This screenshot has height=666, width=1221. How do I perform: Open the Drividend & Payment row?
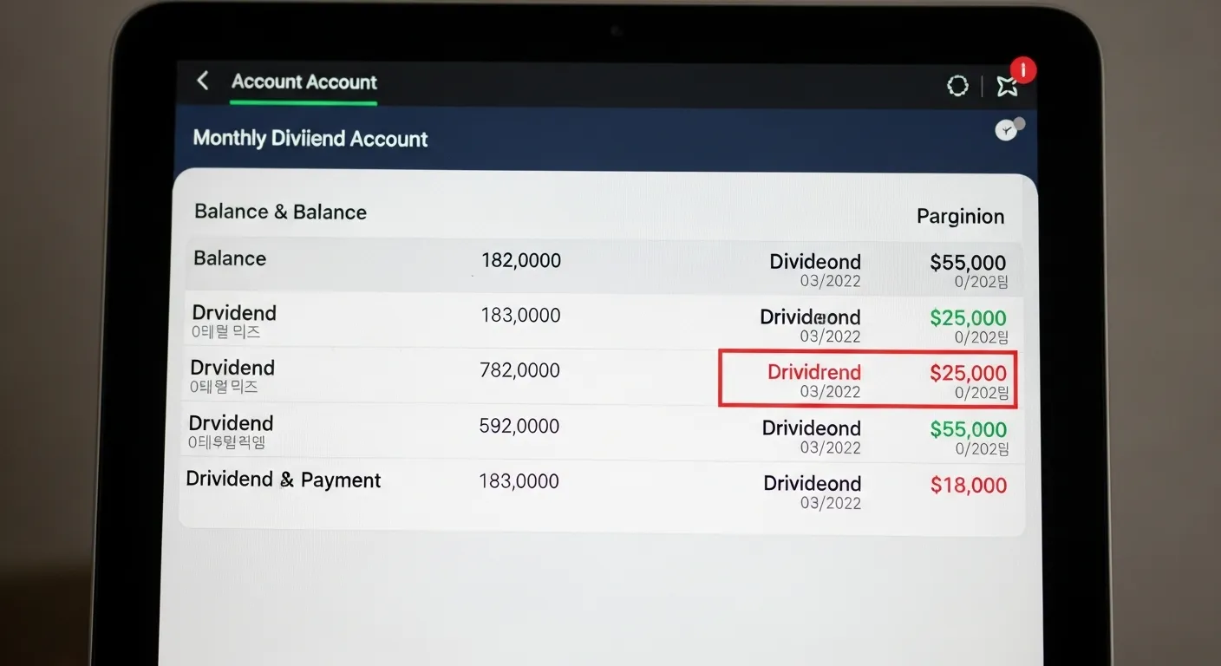(284, 480)
